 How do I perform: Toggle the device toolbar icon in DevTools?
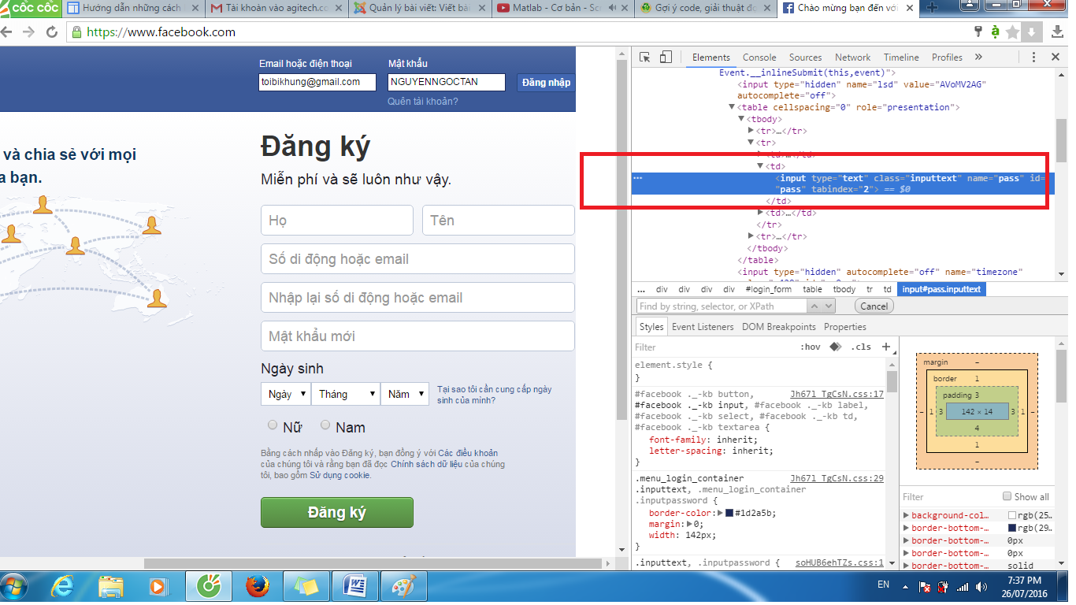pos(666,58)
